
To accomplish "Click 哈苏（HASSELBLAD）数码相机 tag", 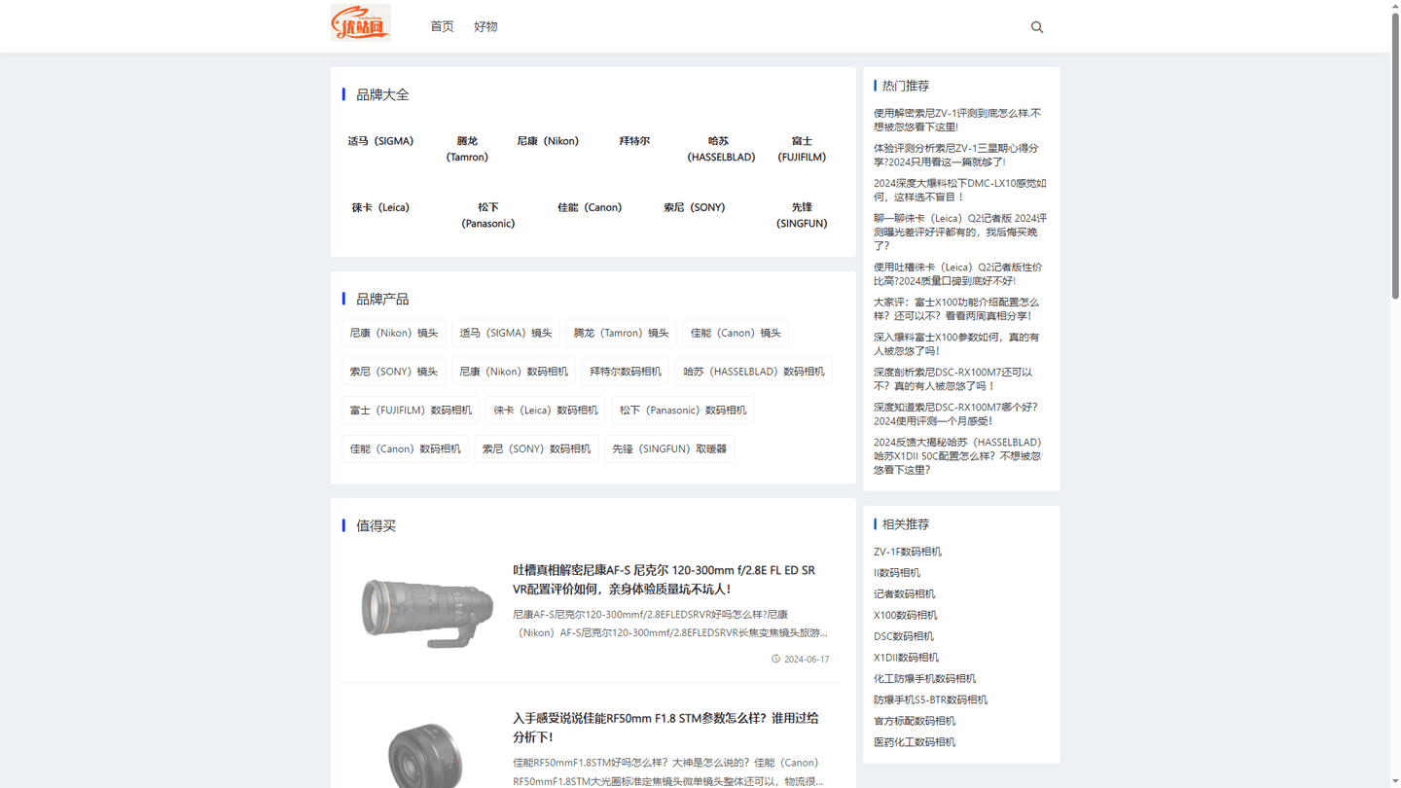I will (754, 372).
